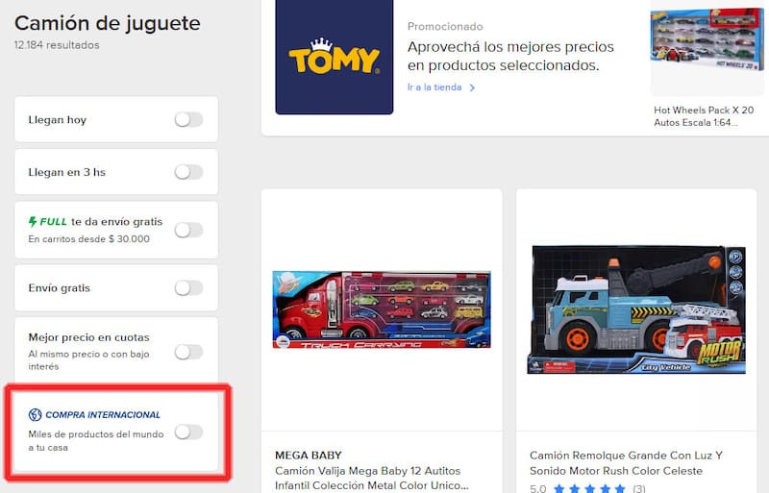Open Hot Wheels Pack X 20 title link

[704, 116]
